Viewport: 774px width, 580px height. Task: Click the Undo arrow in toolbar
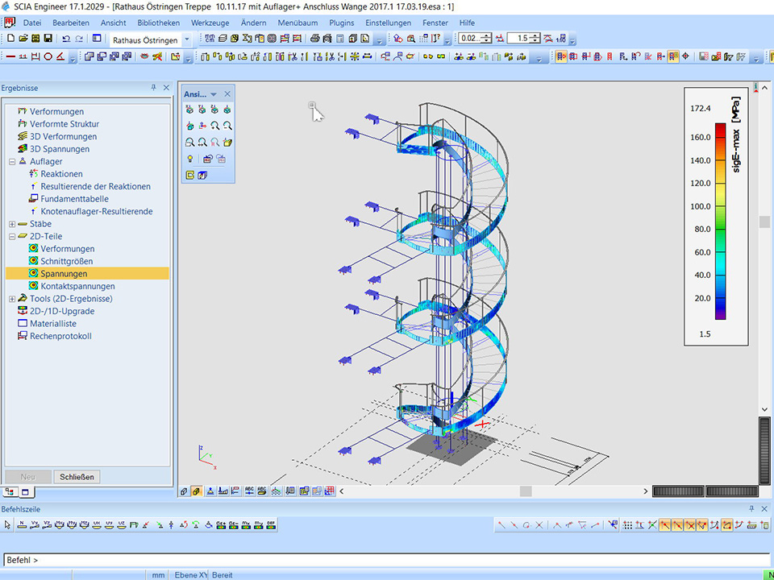click(66, 39)
